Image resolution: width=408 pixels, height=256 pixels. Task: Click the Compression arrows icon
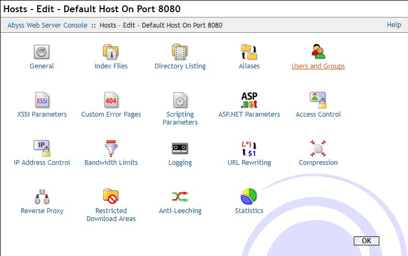point(318,148)
